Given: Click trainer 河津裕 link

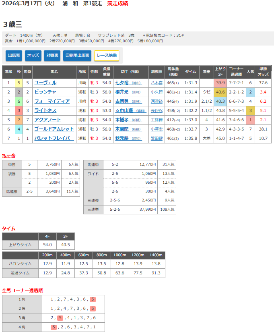Looking at the screenshot, I should (x=157, y=102).
